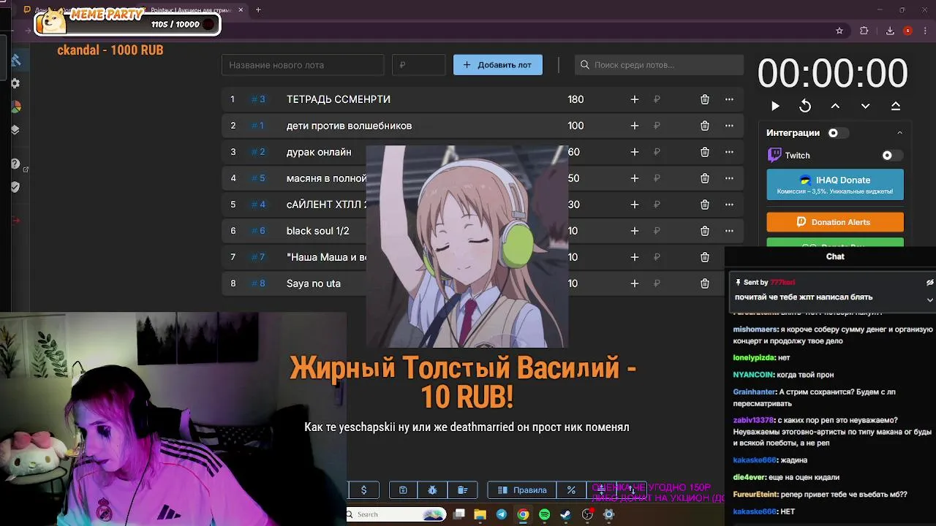Hide the pinned chat message with eye icon

tap(929, 282)
